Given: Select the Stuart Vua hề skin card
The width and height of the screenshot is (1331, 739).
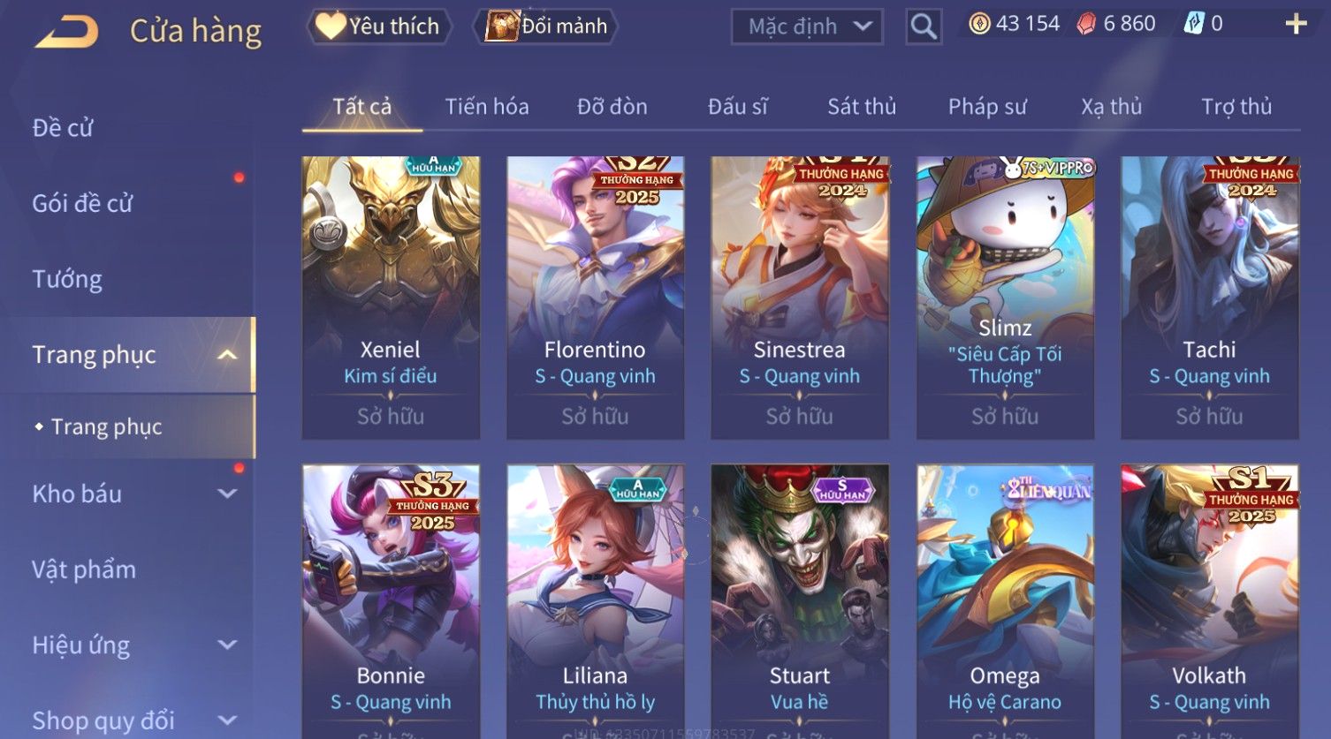Looking at the screenshot, I should tap(800, 601).
